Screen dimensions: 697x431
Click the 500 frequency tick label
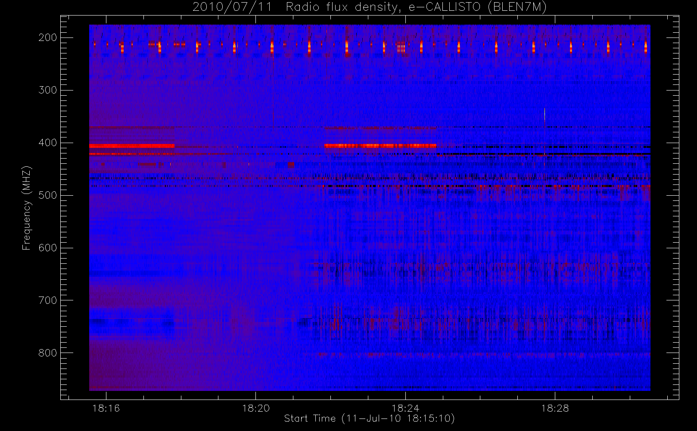pyautogui.click(x=48, y=195)
